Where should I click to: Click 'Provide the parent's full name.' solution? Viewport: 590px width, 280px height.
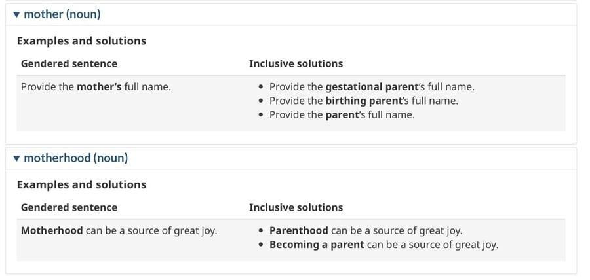pos(342,114)
